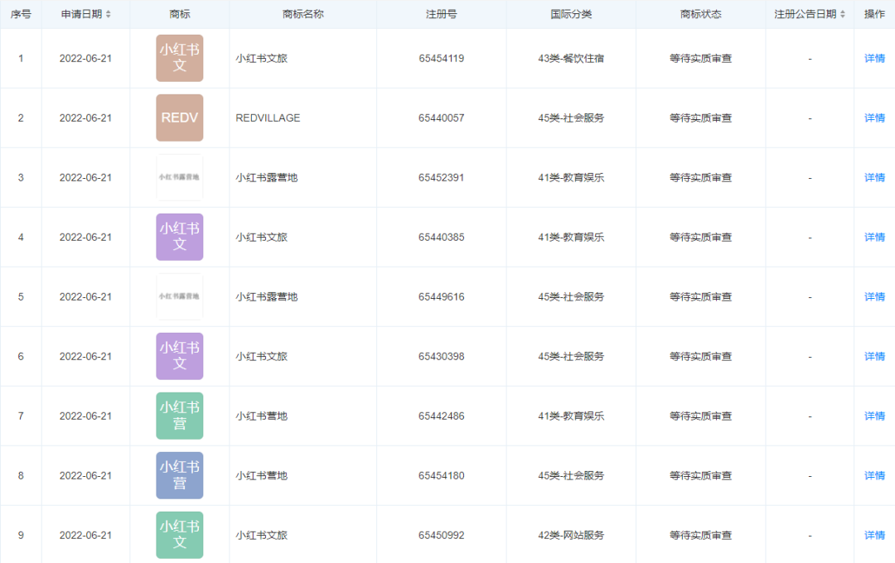Open the brown 小红书文 trademark thumbnail
The height and width of the screenshot is (563, 895).
coord(180,59)
